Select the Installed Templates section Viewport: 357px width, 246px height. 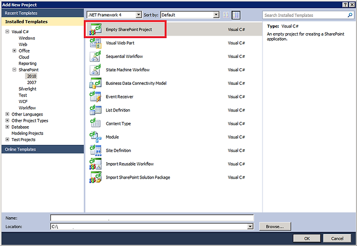pyautogui.click(x=43, y=22)
